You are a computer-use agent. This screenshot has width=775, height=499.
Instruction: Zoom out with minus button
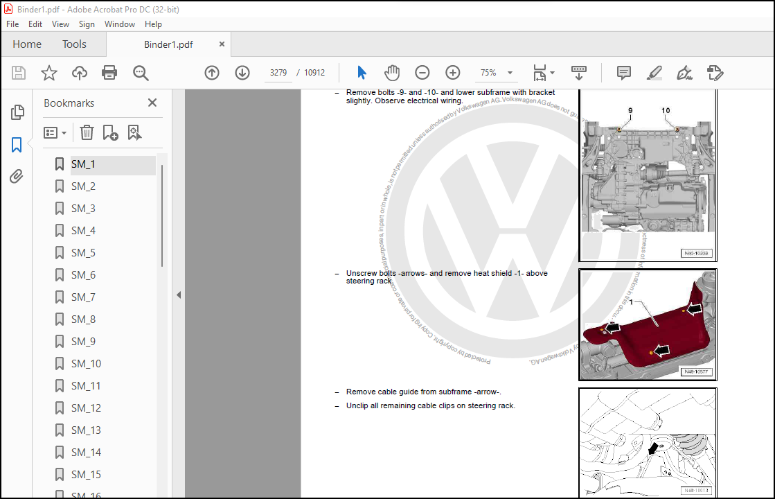[422, 73]
